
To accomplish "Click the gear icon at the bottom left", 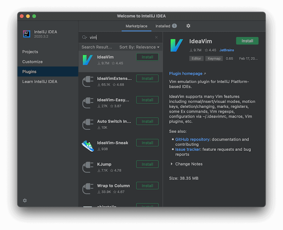I will pos(25,200).
